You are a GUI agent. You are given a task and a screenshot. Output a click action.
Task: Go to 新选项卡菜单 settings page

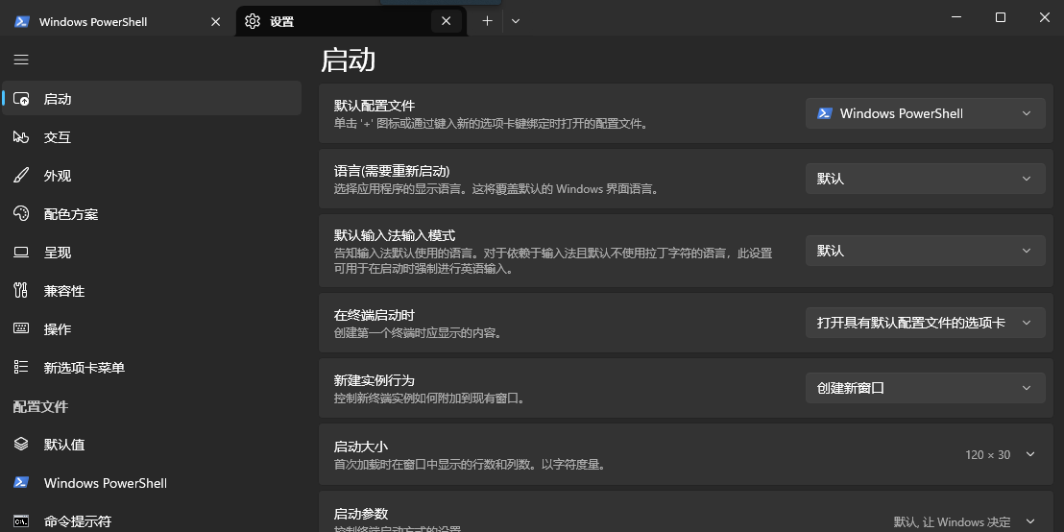coord(152,367)
